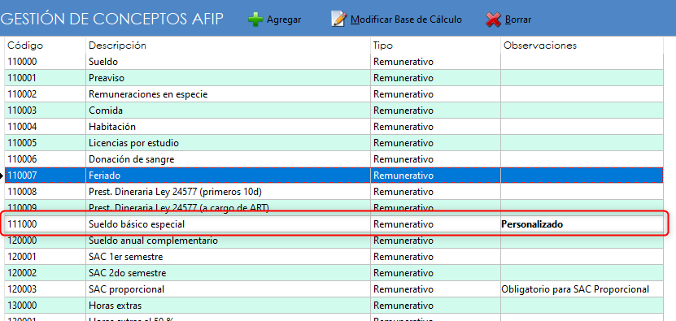Click the red X Borrar icon
Viewport: 676px width, 321px height.
click(x=494, y=20)
